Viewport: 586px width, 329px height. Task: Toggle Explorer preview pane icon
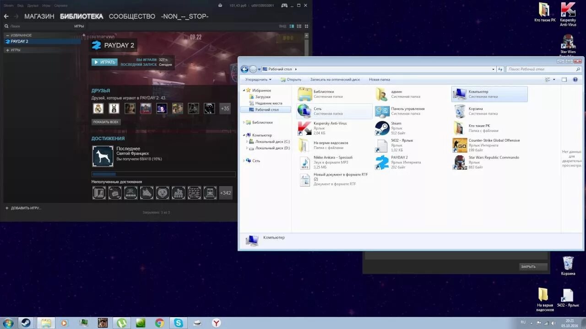point(564,80)
